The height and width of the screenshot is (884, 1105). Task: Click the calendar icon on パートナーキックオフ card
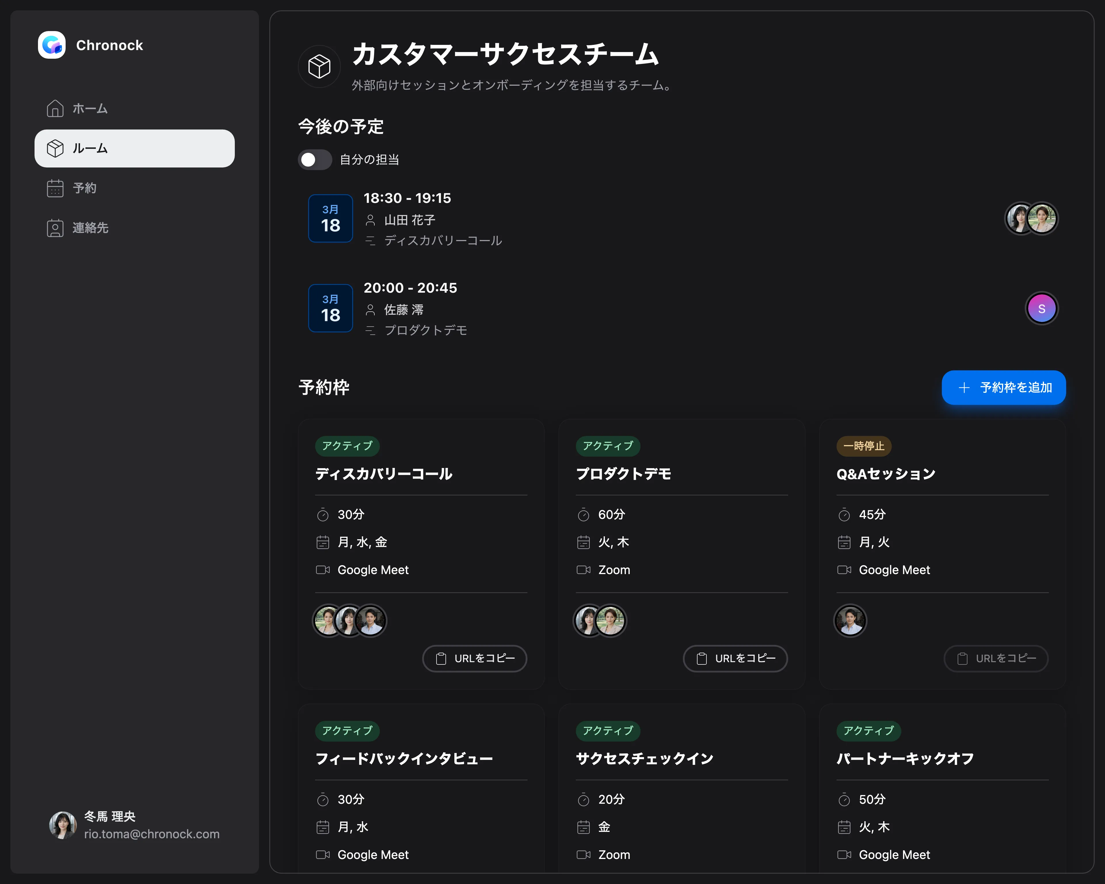[844, 827]
